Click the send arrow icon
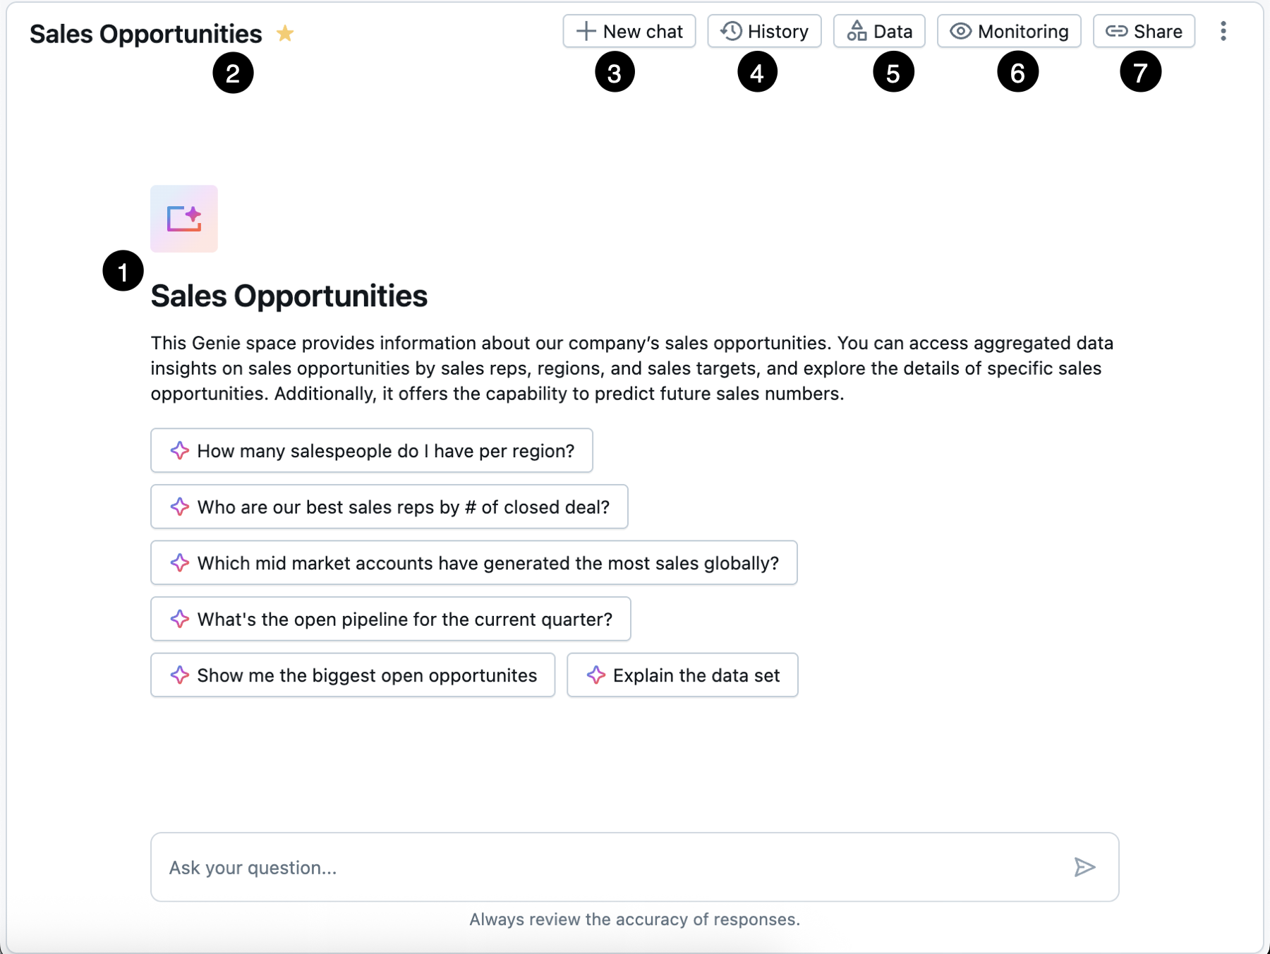This screenshot has height=954, width=1270. pyautogui.click(x=1084, y=867)
